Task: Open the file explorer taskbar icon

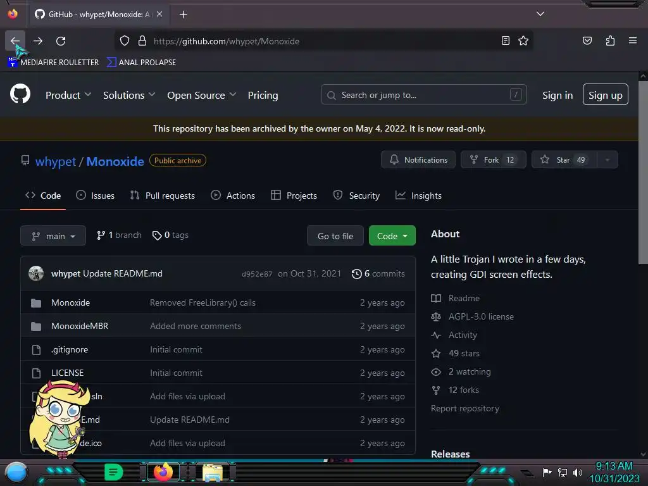Action: click(x=213, y=473)
